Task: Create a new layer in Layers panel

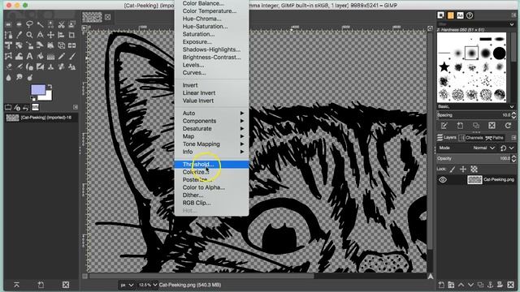Action: tap(441, 285)
